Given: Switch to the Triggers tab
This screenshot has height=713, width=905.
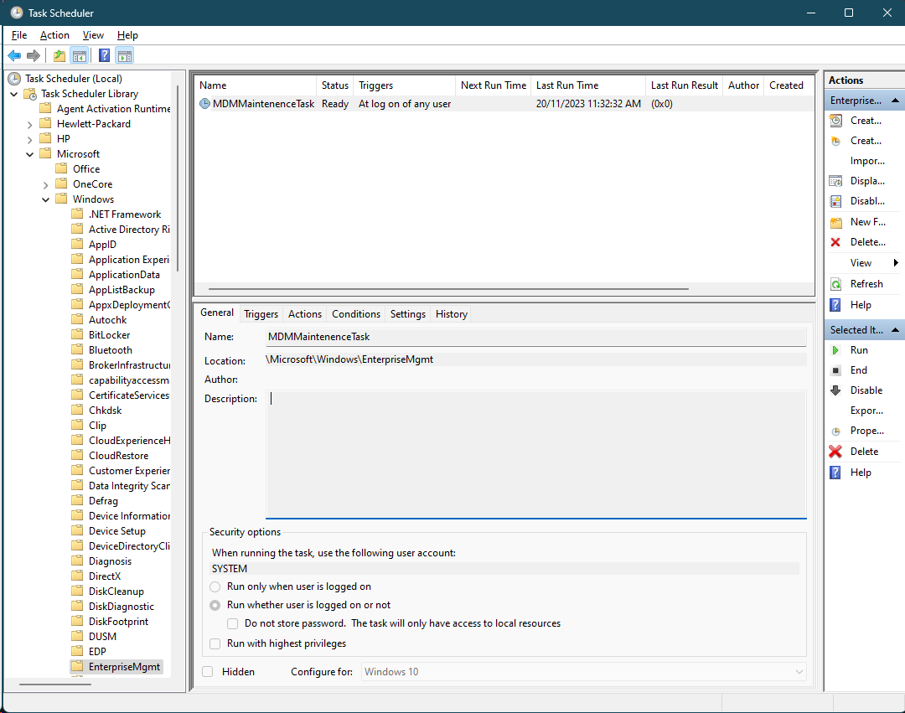Looking at the screenshot, I should click(261, 313).
